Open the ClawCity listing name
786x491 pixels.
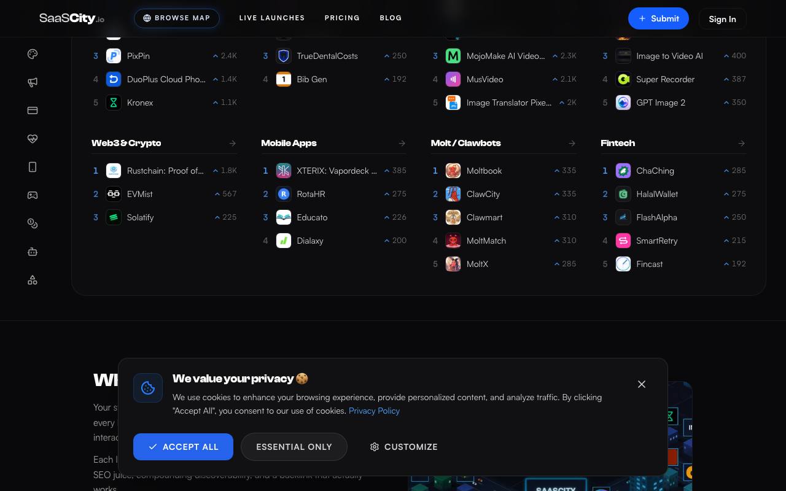(x=483, y=194)
